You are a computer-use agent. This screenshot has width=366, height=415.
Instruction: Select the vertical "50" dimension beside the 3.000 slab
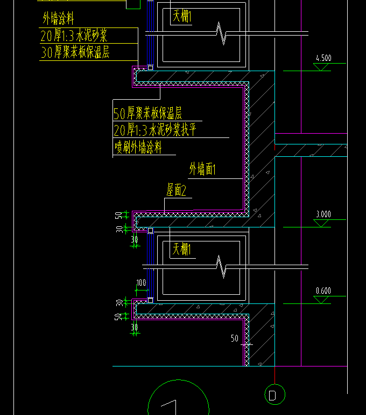(118, 216)
